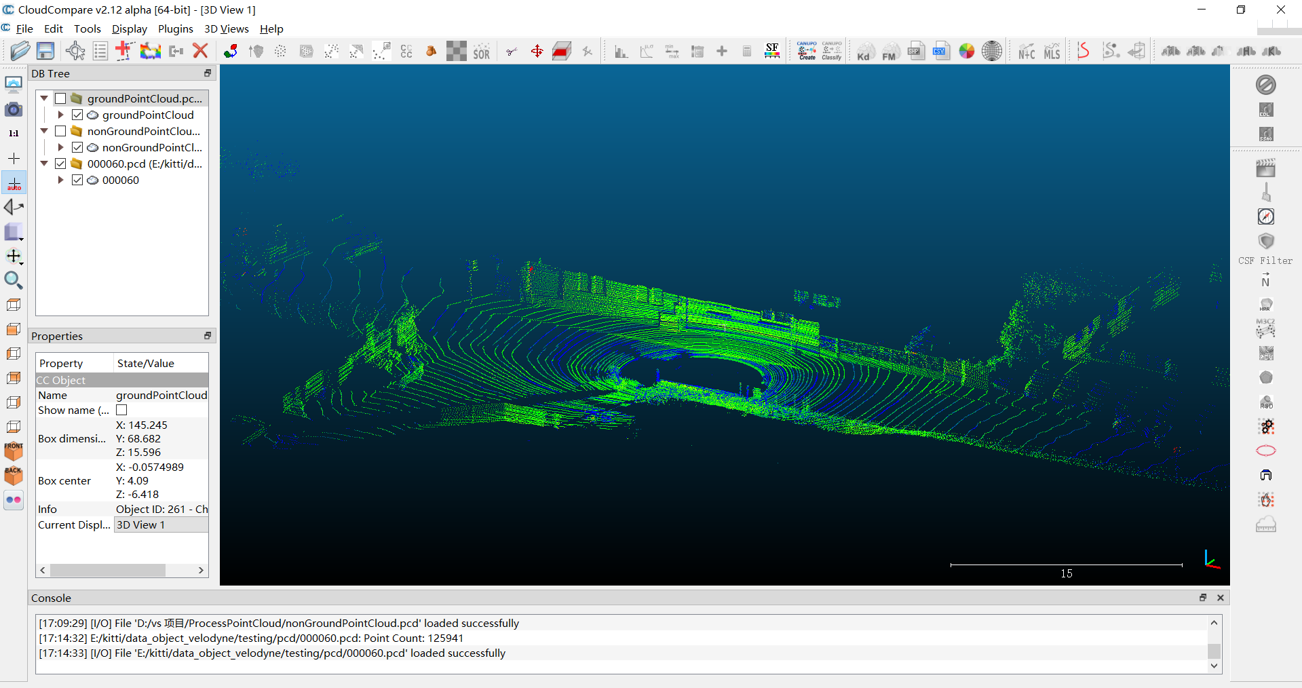
Task: Click the magnifier zoom icon in sidebar
Action: 14,280
